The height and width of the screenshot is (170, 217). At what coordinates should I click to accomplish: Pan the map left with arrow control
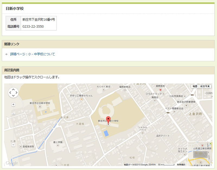10,93
